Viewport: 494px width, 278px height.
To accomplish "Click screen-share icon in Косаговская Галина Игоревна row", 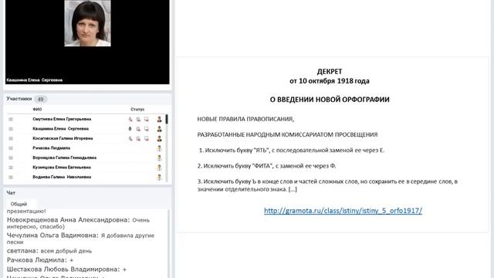I will click(147, 139).
